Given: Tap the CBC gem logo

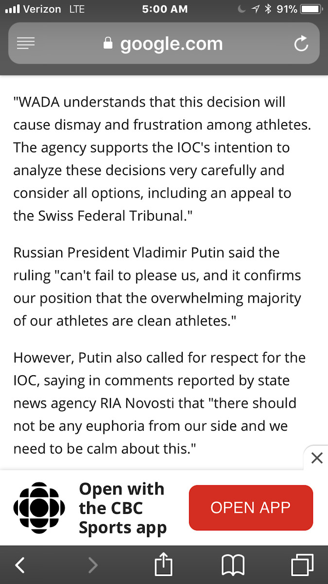Looking at the screenshot, I should [x=39, y=508].
